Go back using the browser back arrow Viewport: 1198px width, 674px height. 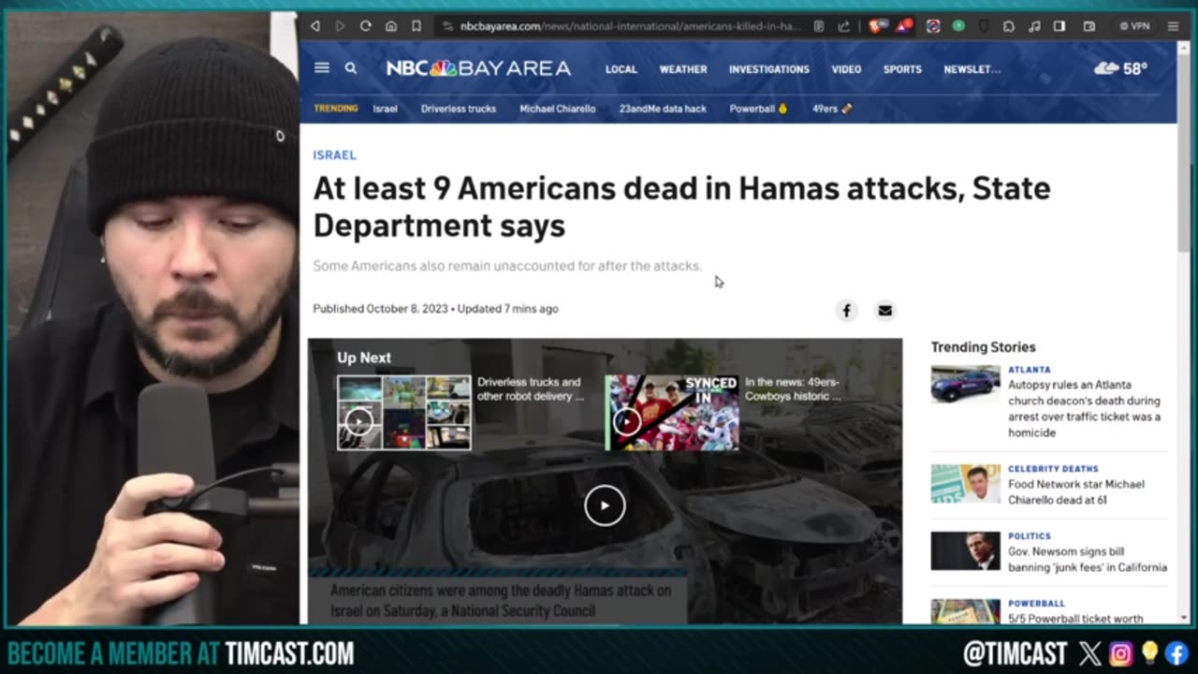pos(315,26)
